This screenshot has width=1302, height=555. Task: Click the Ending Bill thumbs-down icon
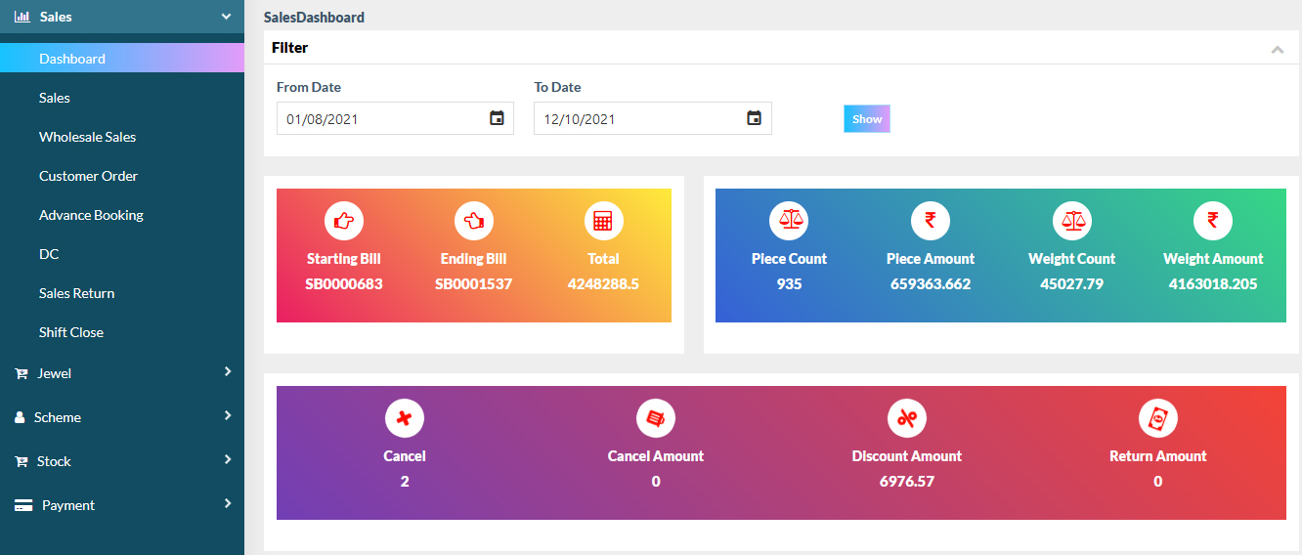(474, 222)
